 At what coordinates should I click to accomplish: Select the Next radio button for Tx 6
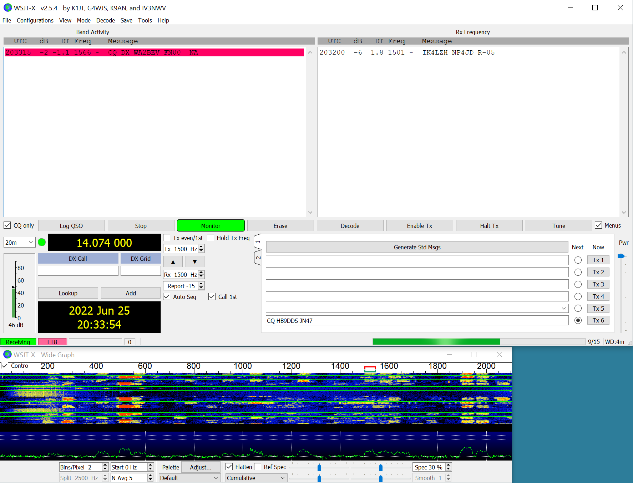tap(578, 320)
